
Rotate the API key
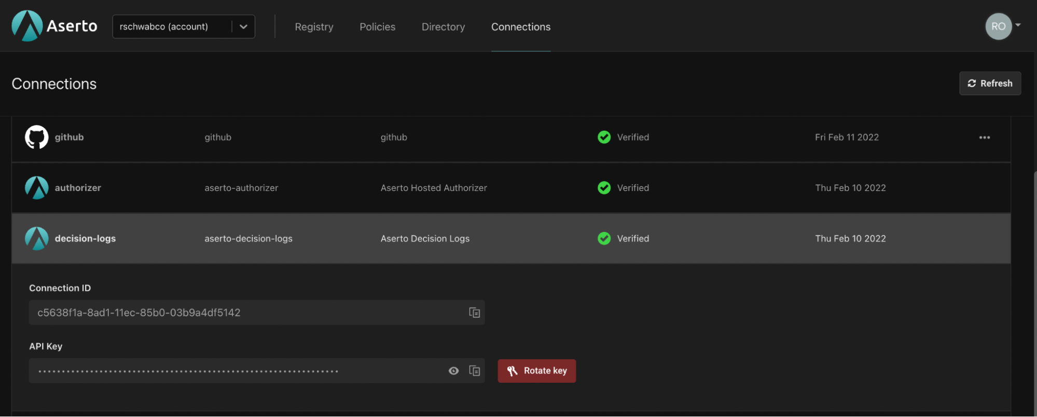point(536,371)
